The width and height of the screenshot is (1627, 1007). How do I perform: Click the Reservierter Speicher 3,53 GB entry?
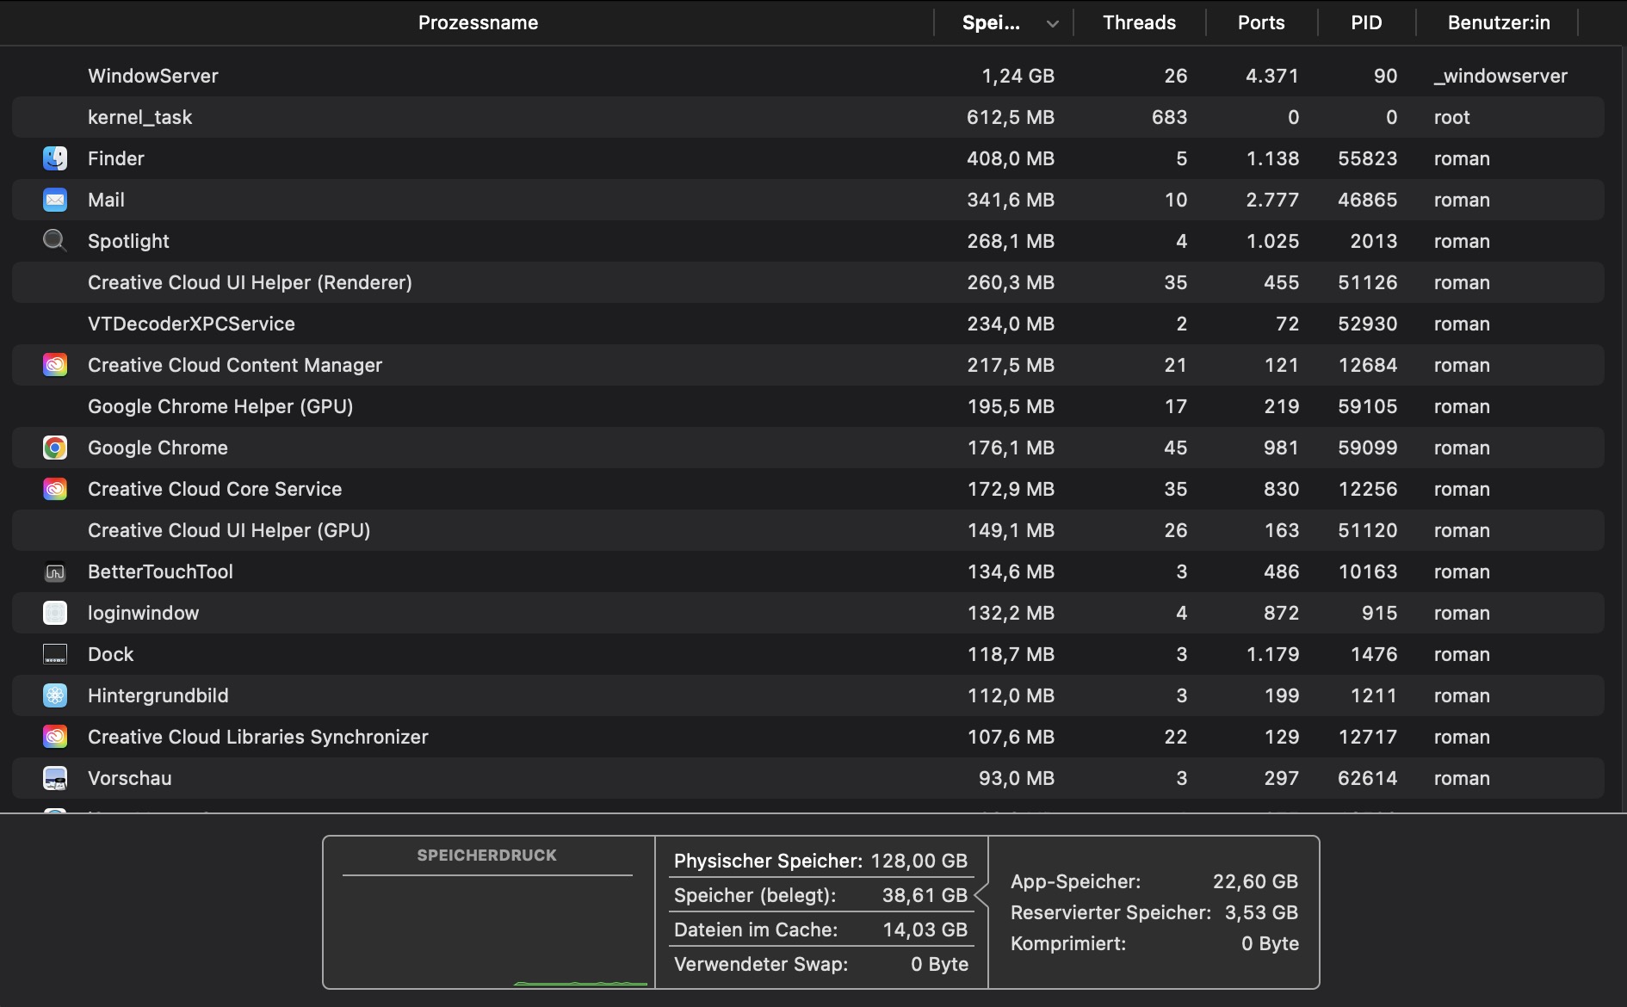1154,912
